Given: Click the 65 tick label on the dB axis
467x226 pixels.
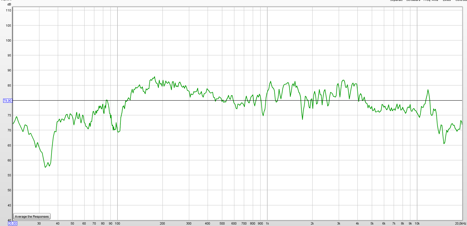Looking at the screenshot, I should coord(9,145).
